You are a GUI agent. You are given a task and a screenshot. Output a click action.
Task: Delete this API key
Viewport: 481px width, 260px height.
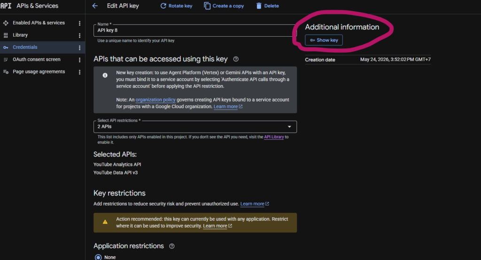pyautogui.click(x=267, y=6)
